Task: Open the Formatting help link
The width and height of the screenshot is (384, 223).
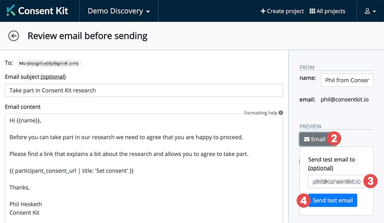Action: 261,113
